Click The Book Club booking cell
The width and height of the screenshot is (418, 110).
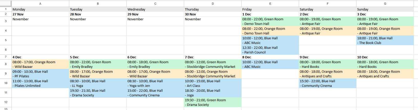pyautogui.click(x=385, y=40)
